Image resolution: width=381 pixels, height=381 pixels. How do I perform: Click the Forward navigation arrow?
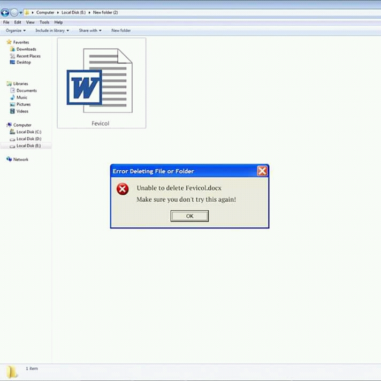tap(14, 12)
